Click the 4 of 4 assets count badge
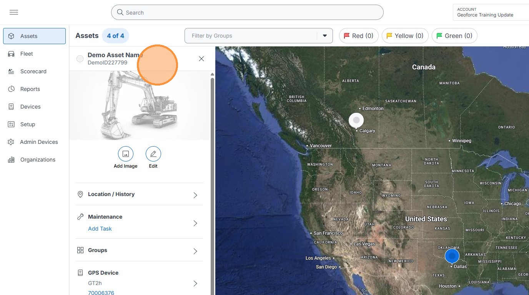 click(115, 36)
